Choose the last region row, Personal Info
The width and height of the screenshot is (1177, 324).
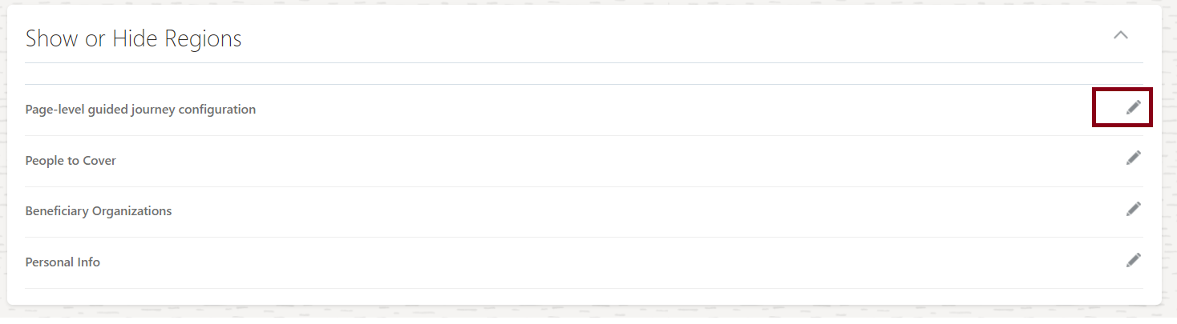click(x=63, y=262)
